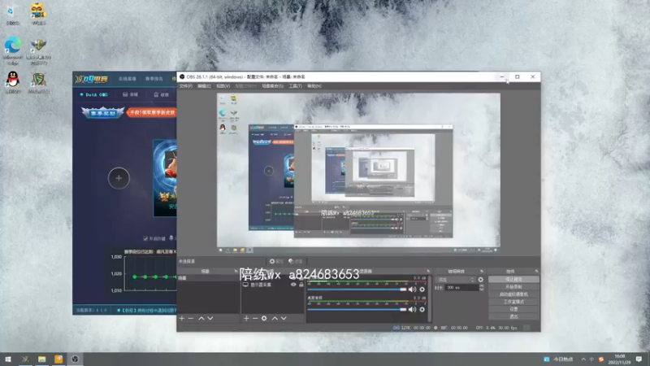The width and height of the screenshot is (650, 366).
Task: Toggle the checkbox below hero card in 09 window
Action: coord(145,238)
